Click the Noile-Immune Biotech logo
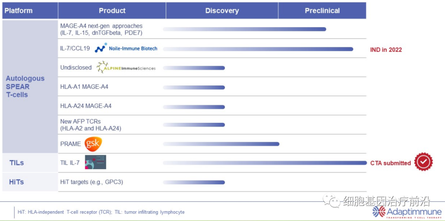 tap(126, 48)
